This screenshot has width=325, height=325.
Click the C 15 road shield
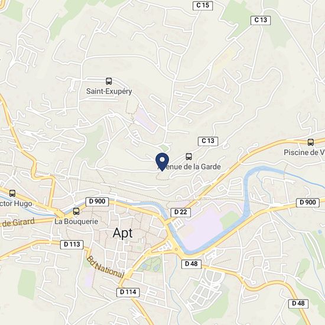(203, 5)
